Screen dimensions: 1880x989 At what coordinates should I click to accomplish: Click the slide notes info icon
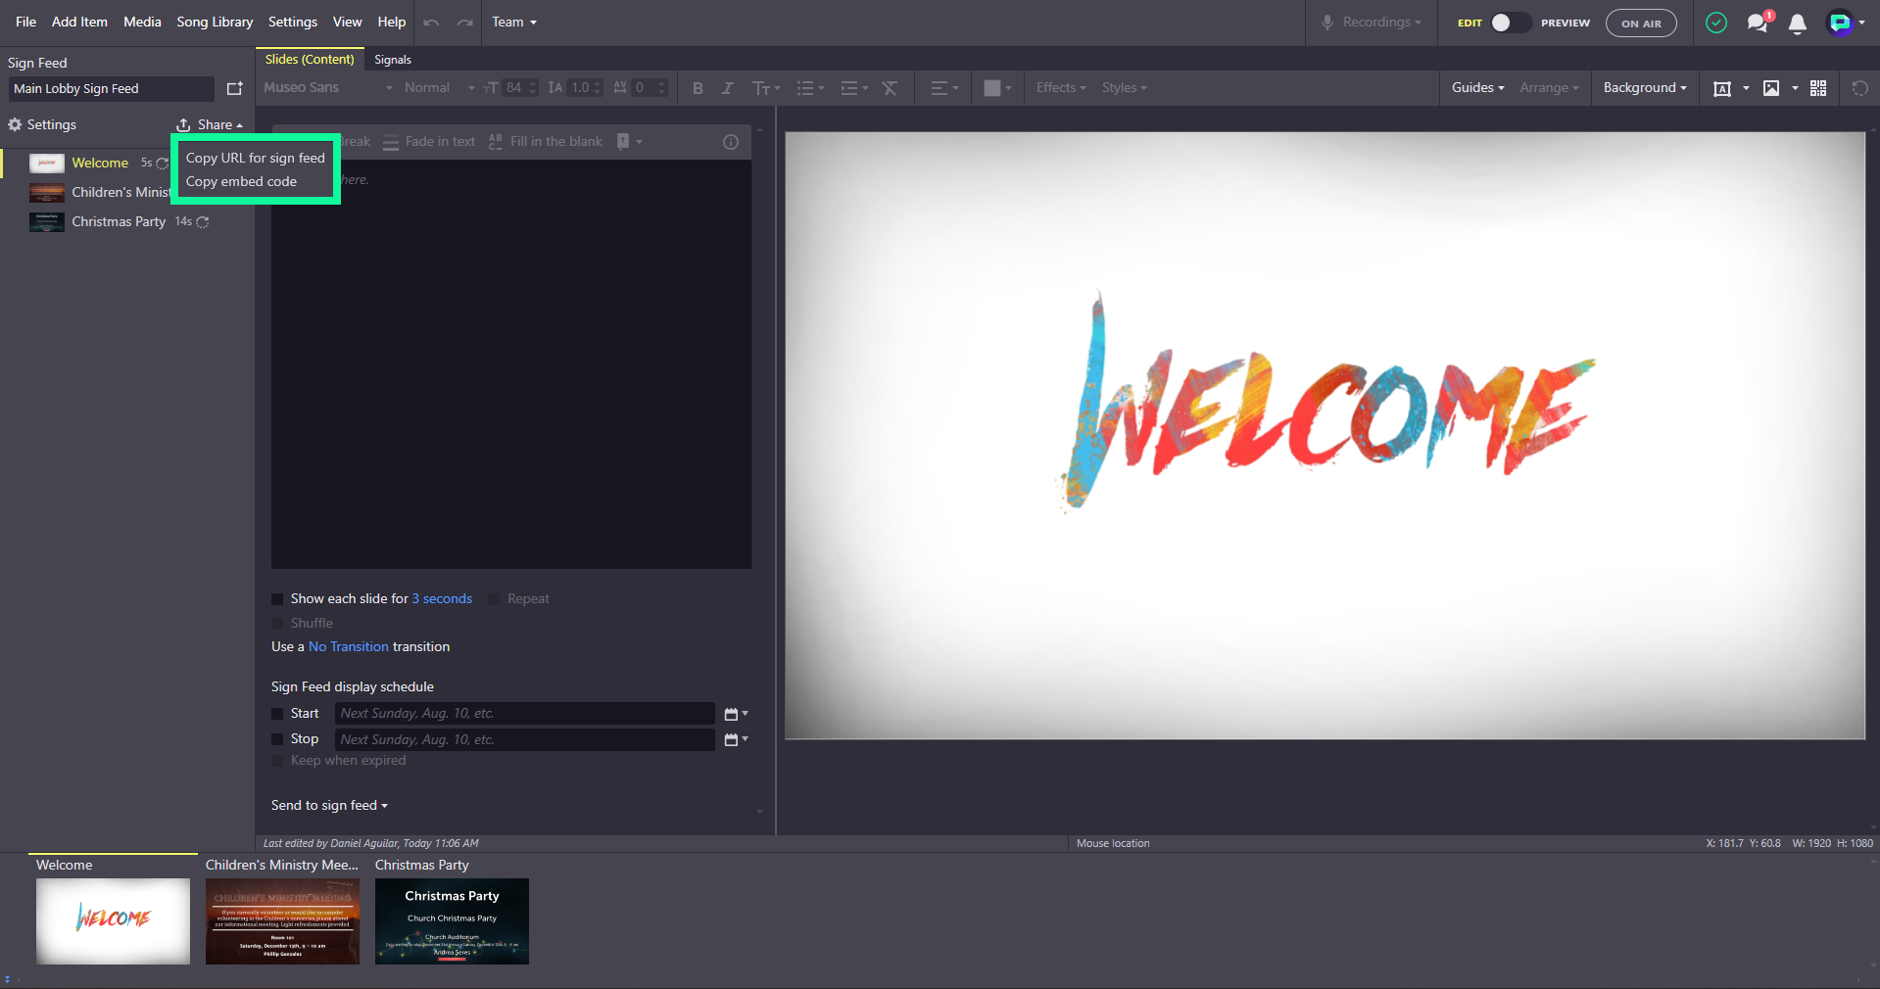731,142
